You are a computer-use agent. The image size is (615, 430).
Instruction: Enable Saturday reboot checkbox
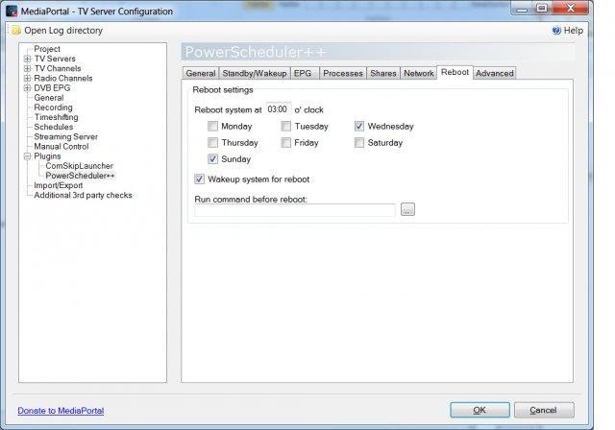tap(358, 143)
